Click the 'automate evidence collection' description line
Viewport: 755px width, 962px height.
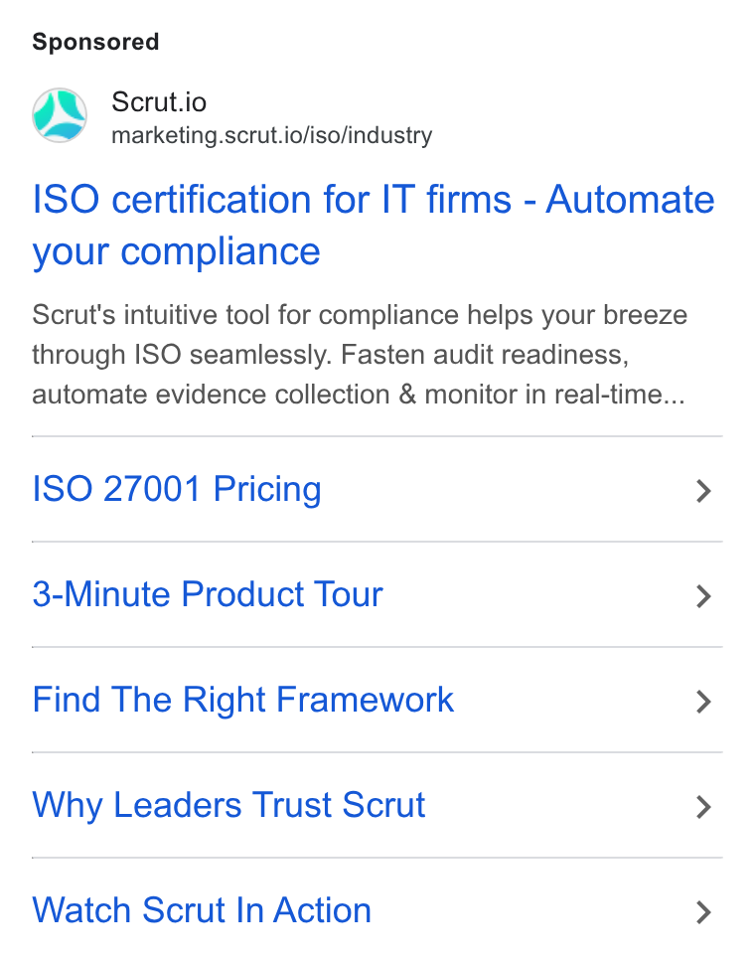pos(359,395)
